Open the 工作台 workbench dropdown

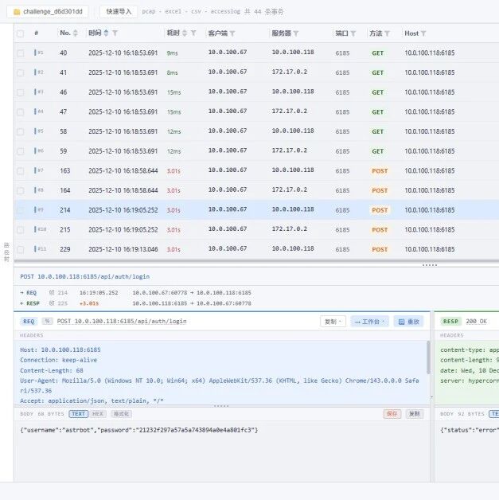[369, 322]
